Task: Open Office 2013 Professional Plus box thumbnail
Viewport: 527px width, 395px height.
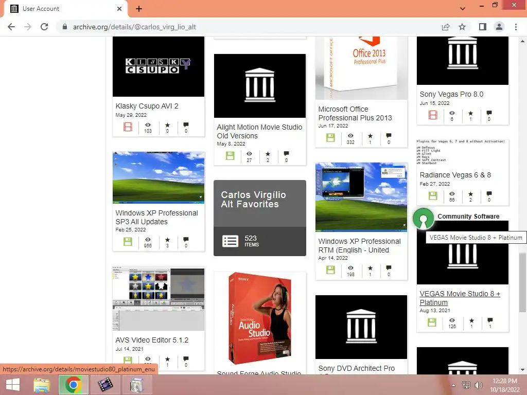Action: [x=361, y=68]
